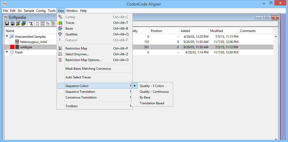Click the CodonCode Aligner title bar icon
This screenshot has width=288, height=142.
click(5, 4)
